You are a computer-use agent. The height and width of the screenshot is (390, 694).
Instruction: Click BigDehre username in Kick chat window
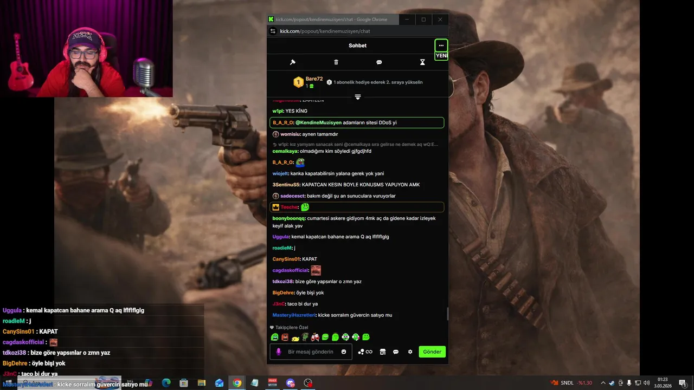click(283, 292)
